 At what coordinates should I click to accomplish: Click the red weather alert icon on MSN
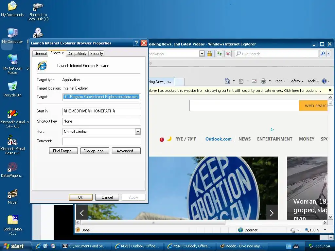[162, 140]
